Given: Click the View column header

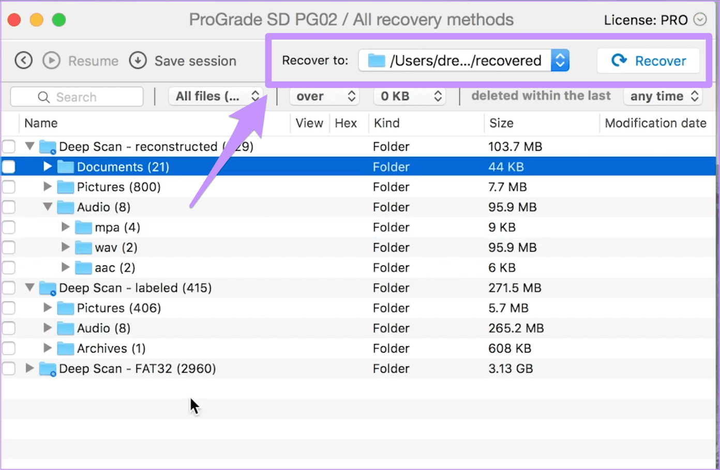Looking at the screenshot, I should coord(309,123).
